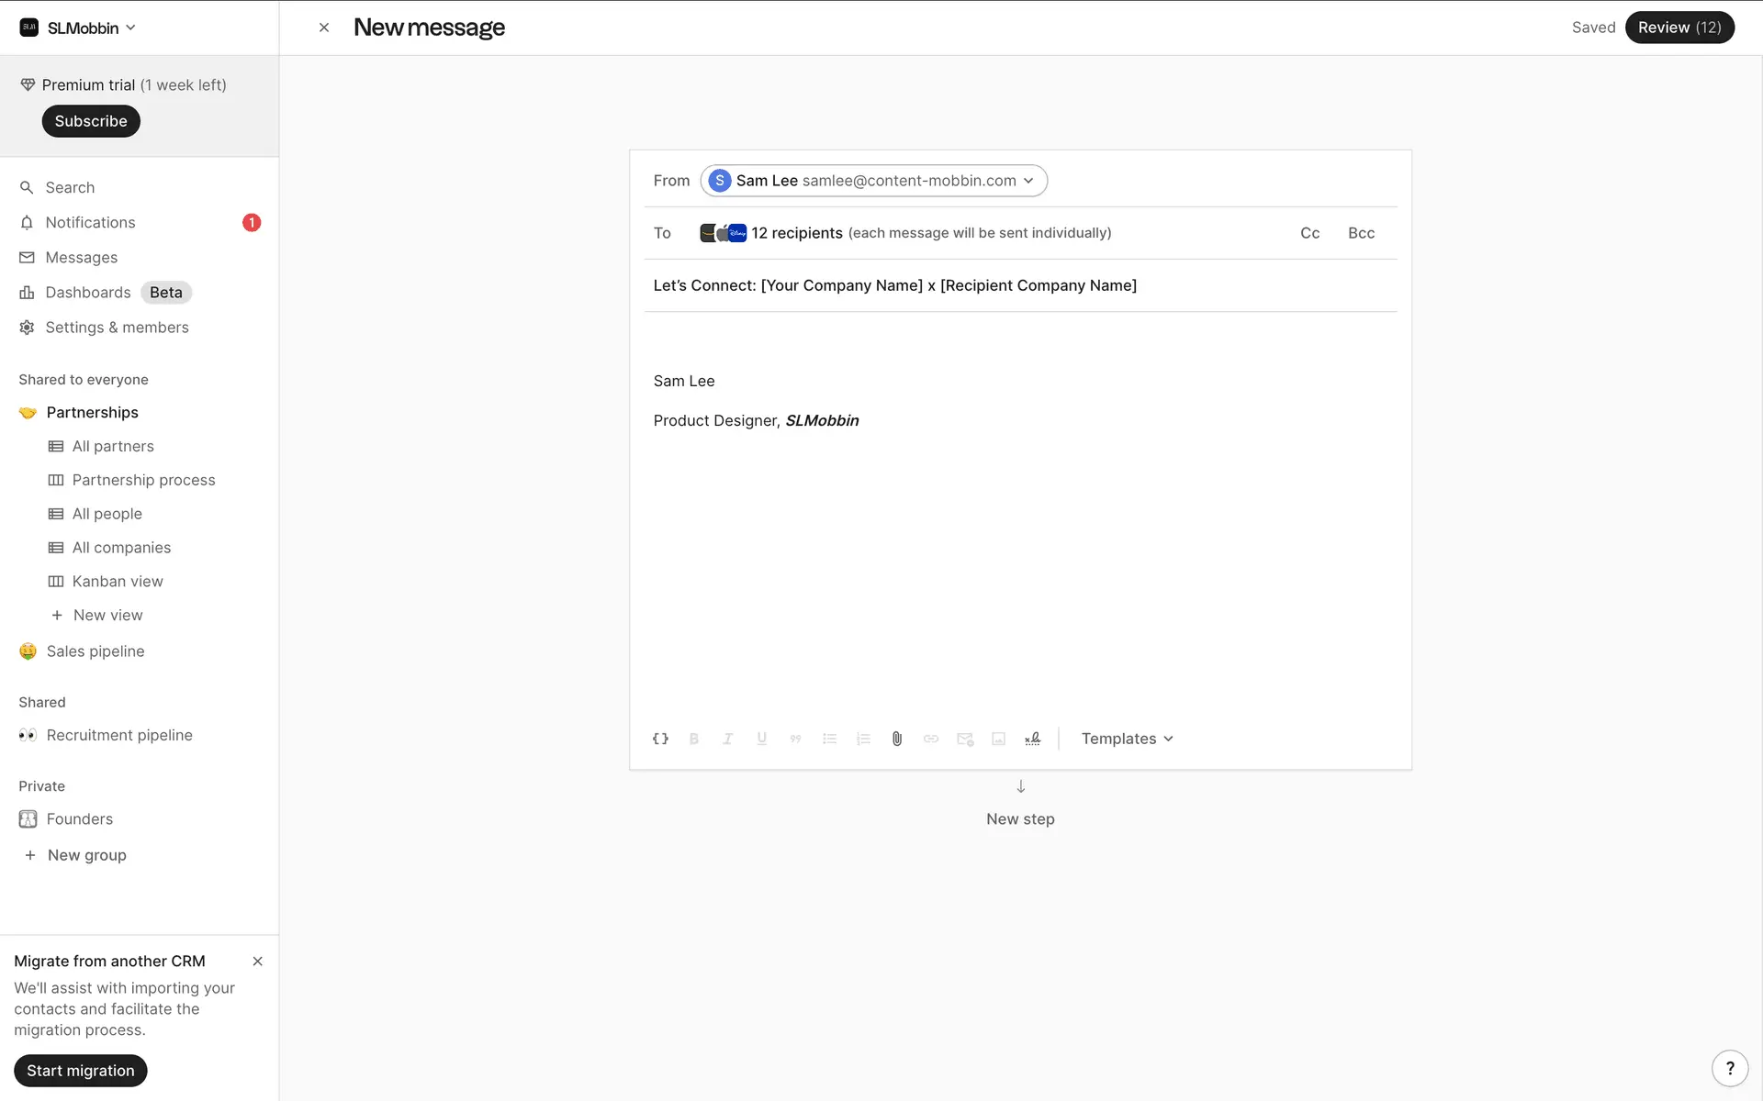Toggle underline formatting in the toolbar
This screenshot has height=1101, width=1763.
[x=761, y=739]
